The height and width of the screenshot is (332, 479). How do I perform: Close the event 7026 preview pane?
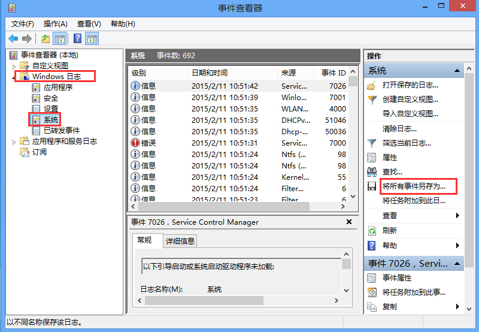(x=349, y=222)
